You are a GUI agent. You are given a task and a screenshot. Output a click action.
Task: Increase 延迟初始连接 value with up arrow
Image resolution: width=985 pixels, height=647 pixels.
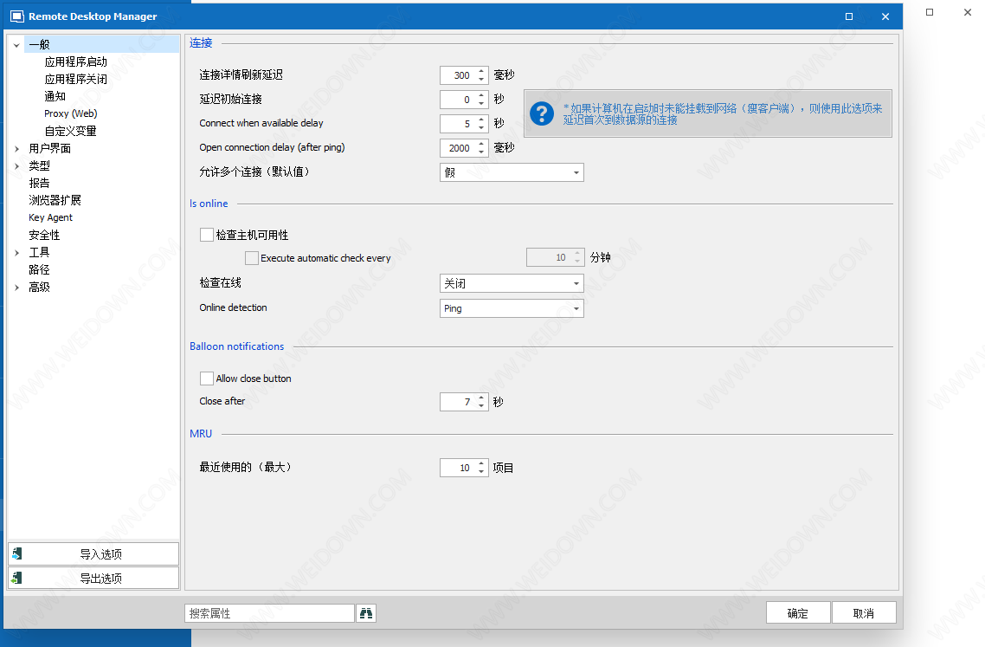(x=481, y=95)
